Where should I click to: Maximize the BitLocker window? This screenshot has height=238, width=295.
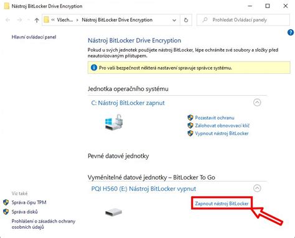coord(268,6)
